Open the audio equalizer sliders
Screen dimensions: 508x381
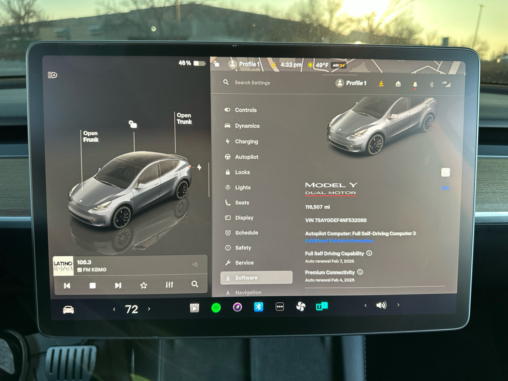pos(169,285)
